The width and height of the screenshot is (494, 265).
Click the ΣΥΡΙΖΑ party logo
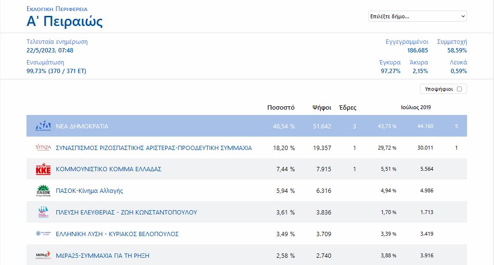pos(43,148)
